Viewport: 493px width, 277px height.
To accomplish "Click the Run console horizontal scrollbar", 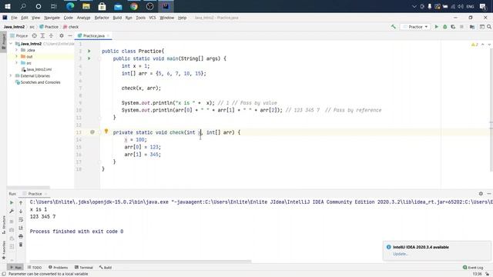I will click(x=140, y=262).
